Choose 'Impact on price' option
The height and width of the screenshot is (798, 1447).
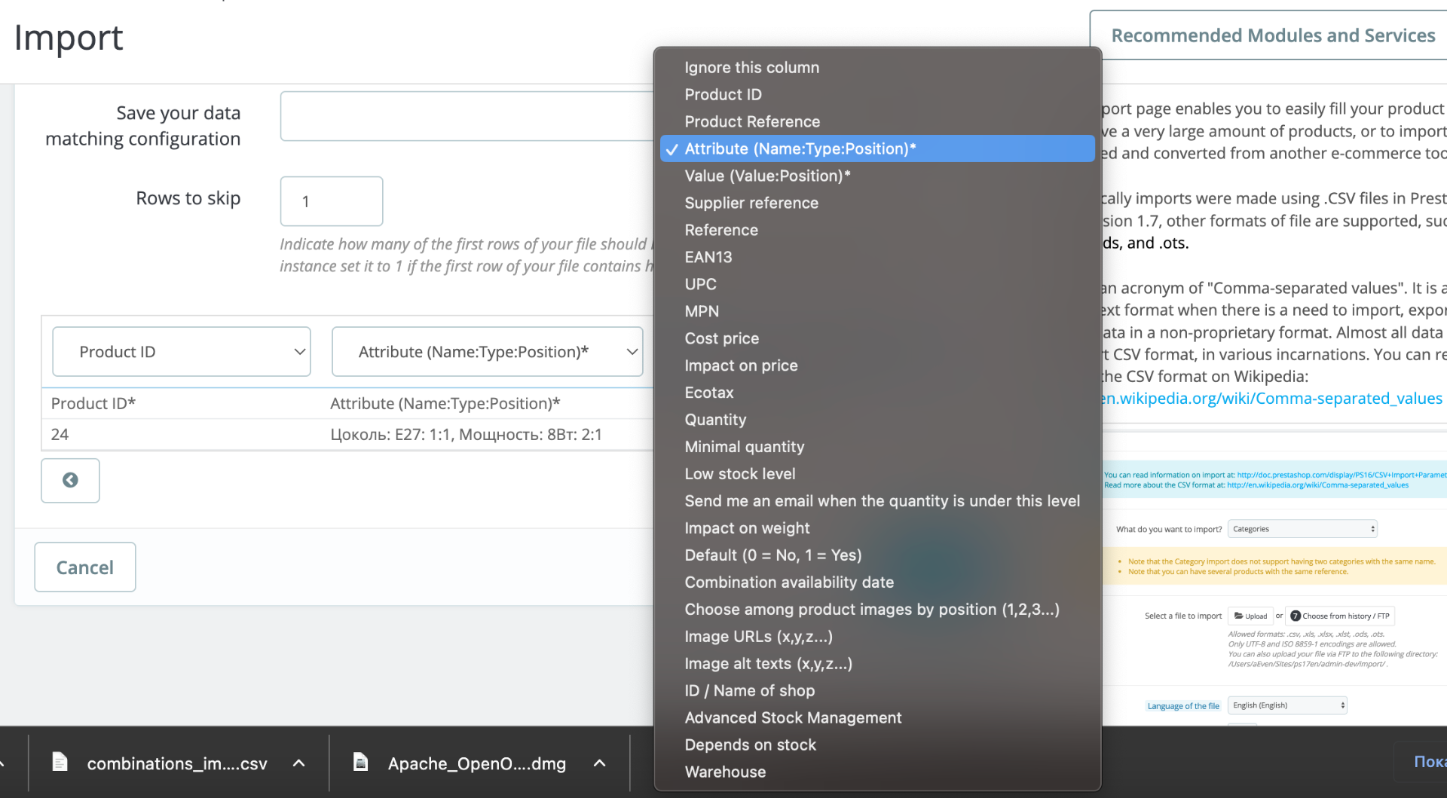(x=877, y=366)
